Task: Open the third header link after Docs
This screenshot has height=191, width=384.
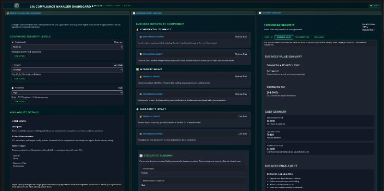Action: coord(128,5)
